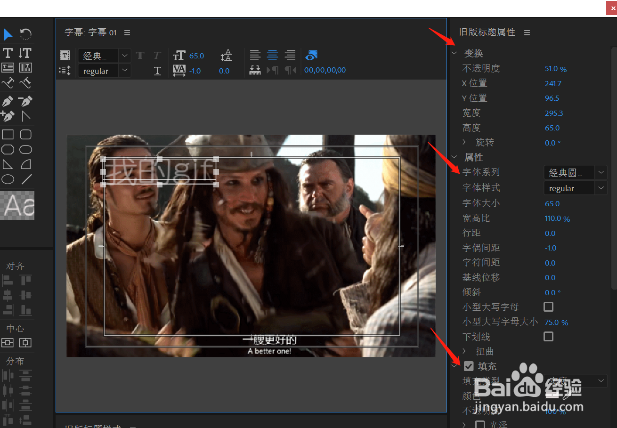
Task: Open 旧版标题属性 panel menu
Action: 527,32
